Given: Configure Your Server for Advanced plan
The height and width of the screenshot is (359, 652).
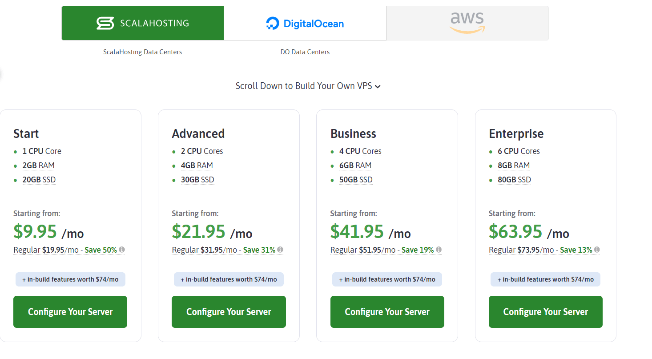Looking at the screenshot, I should click(x=229, y=312).
